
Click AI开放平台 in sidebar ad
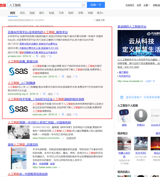125,76
